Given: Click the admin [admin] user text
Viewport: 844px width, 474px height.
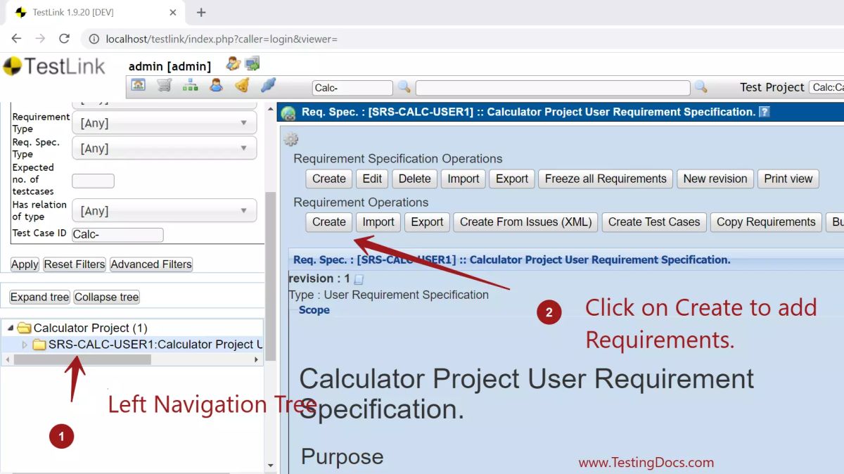Looking at the screenshot, I should pyautogui.click(x=170, y=67).
